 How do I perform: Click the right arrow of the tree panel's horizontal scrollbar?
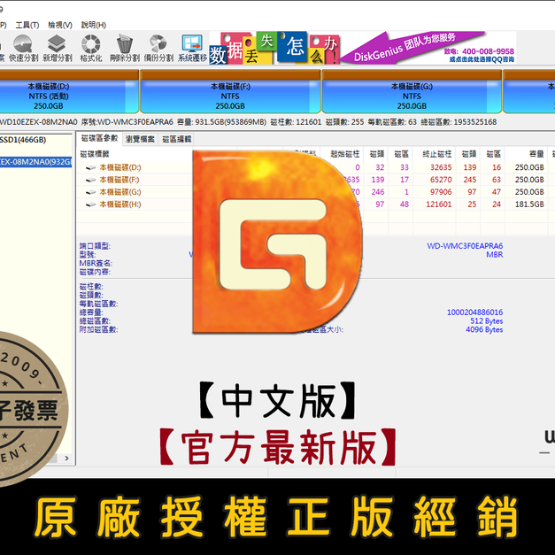67,458
